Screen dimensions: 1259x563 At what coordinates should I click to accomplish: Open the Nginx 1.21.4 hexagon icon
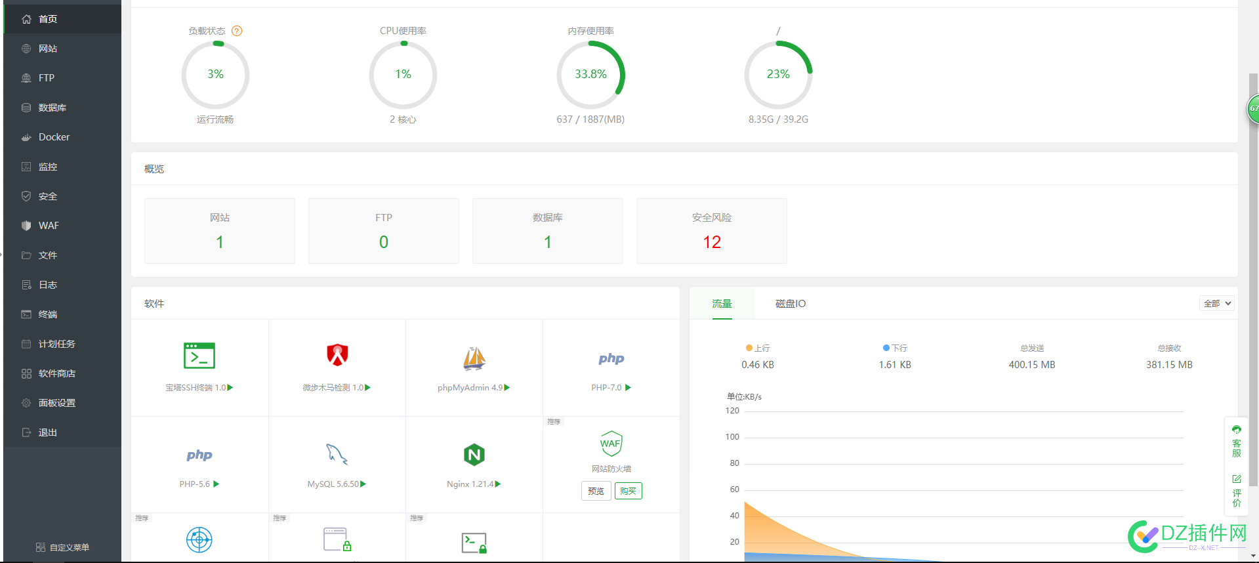[x=474, y=454]
